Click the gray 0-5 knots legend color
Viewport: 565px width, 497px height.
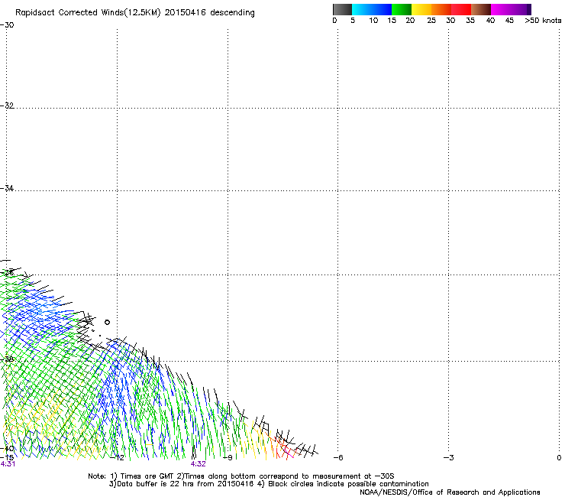point(342,9)
